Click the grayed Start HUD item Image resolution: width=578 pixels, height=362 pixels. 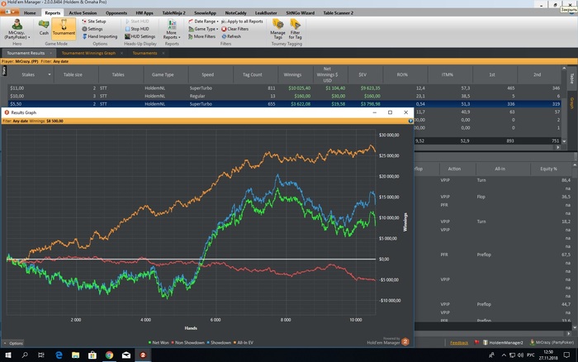click(x=137, y=21)
